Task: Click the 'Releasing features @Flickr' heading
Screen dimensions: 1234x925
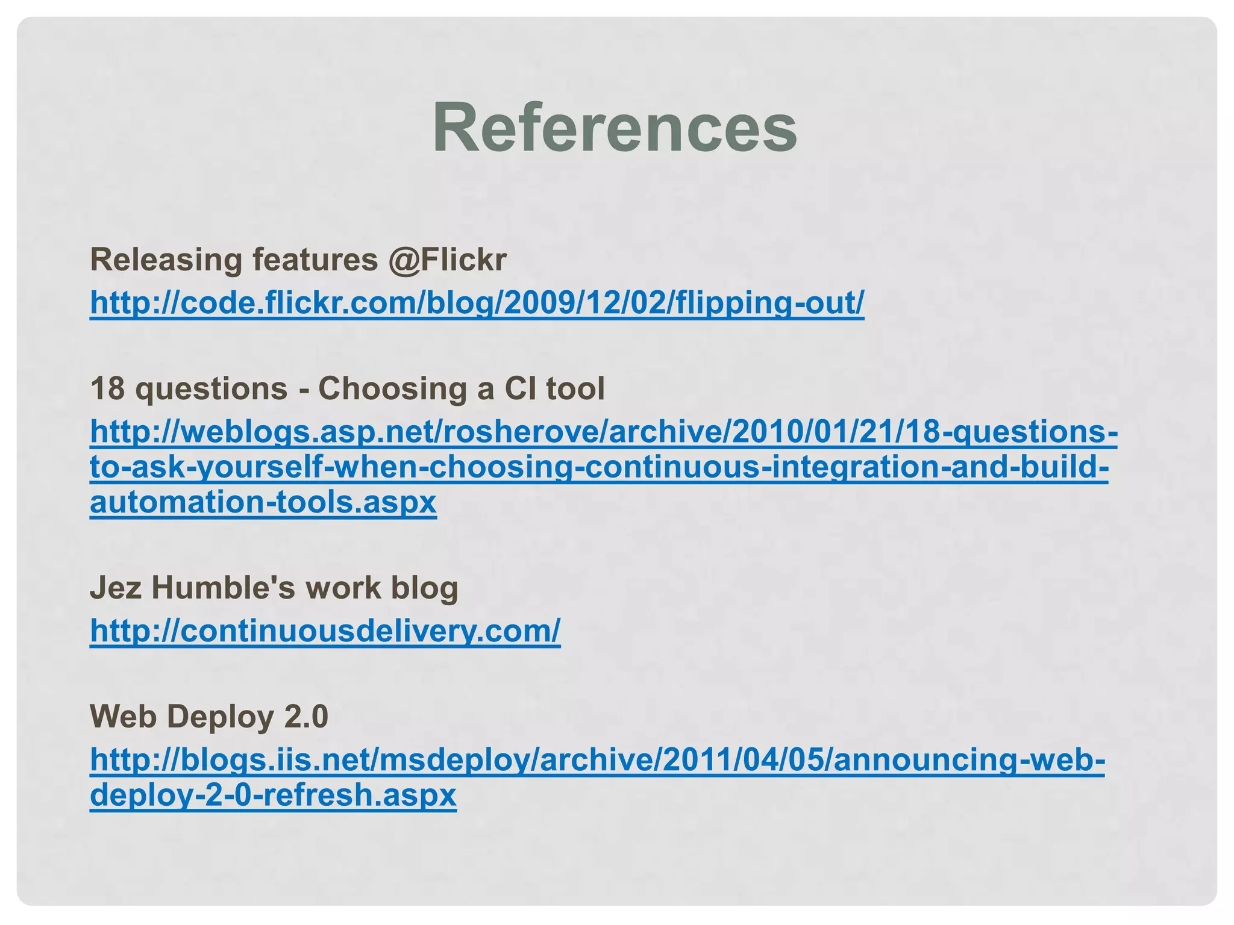Action: tap(298, 260)
